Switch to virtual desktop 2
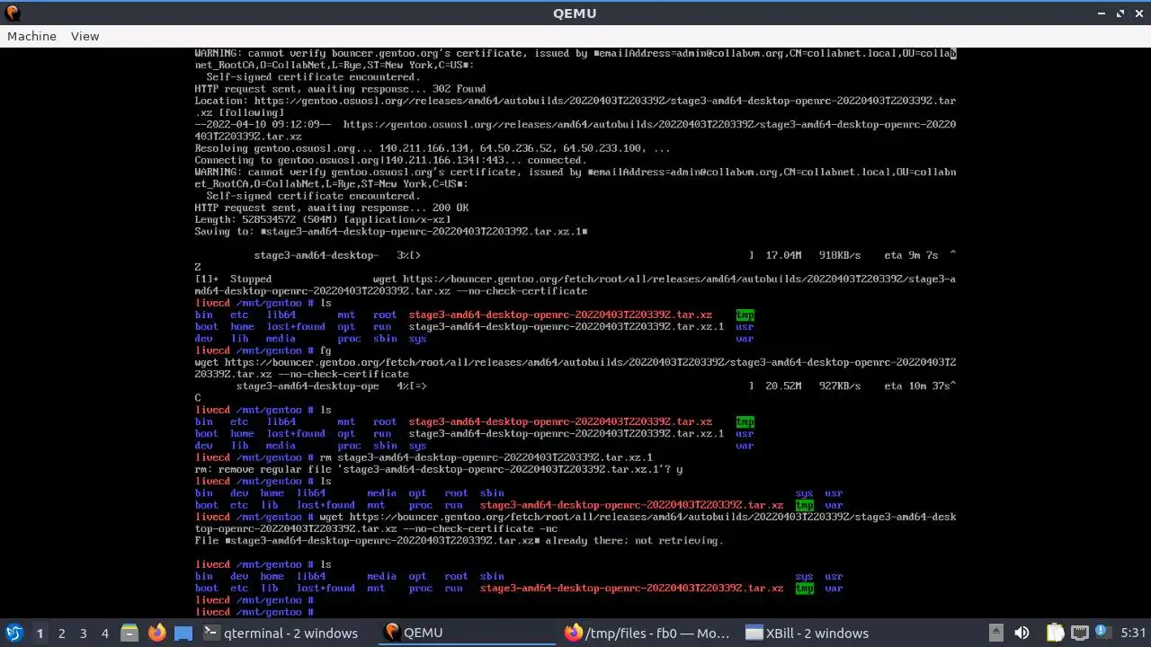 click(61, 633)
